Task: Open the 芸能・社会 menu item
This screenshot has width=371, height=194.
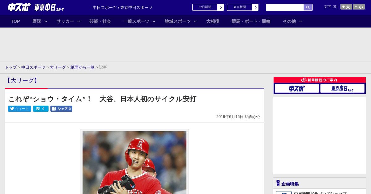Action: pos(100,21)
